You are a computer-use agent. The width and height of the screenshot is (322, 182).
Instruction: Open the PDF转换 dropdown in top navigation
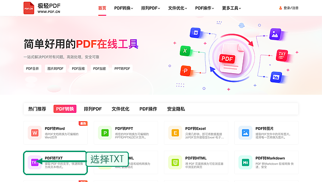tap(124, 8)
